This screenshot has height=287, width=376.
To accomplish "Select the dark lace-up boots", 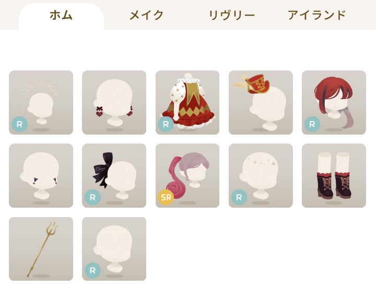I will point(334,176).
